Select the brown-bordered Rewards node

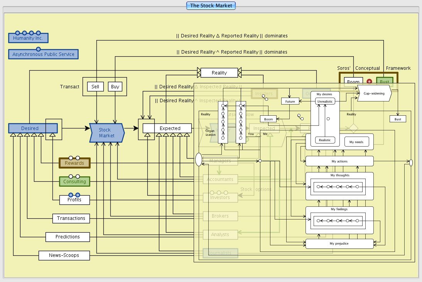click(x=74, y=163)
